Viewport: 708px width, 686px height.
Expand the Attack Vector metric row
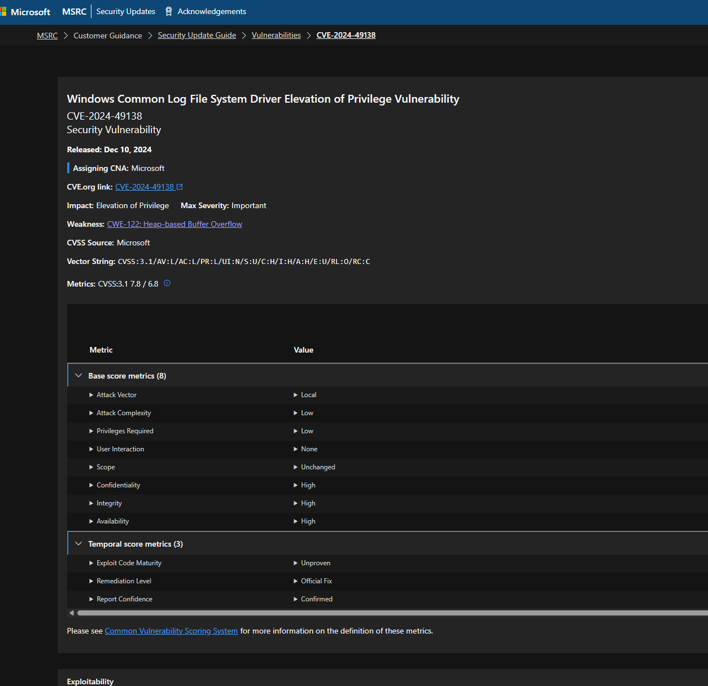(x=91, y=395)
